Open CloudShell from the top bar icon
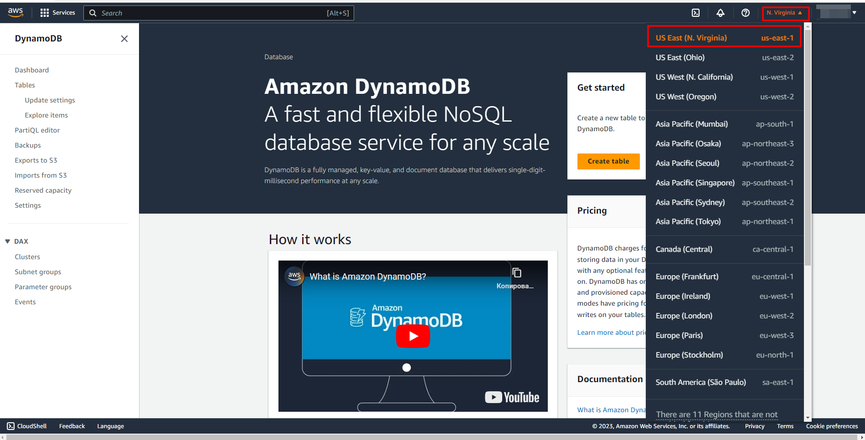The width and height of the screenshot is (865, 440). pos(696,13)
